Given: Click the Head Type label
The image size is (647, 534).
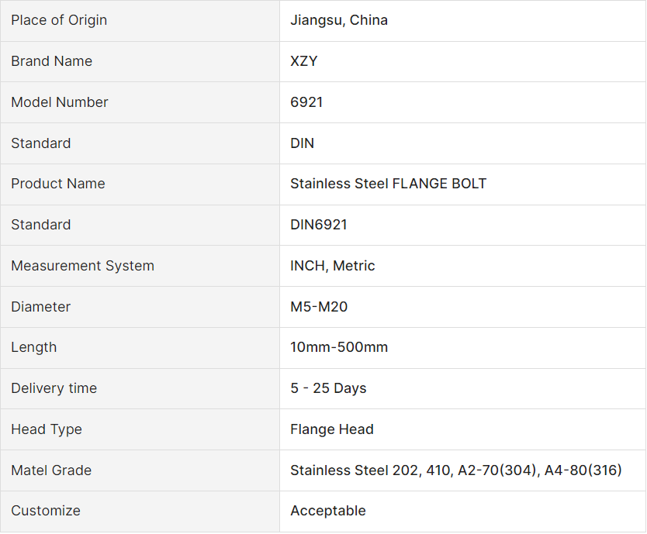Looking at the screenshot, I should point(47,429).
